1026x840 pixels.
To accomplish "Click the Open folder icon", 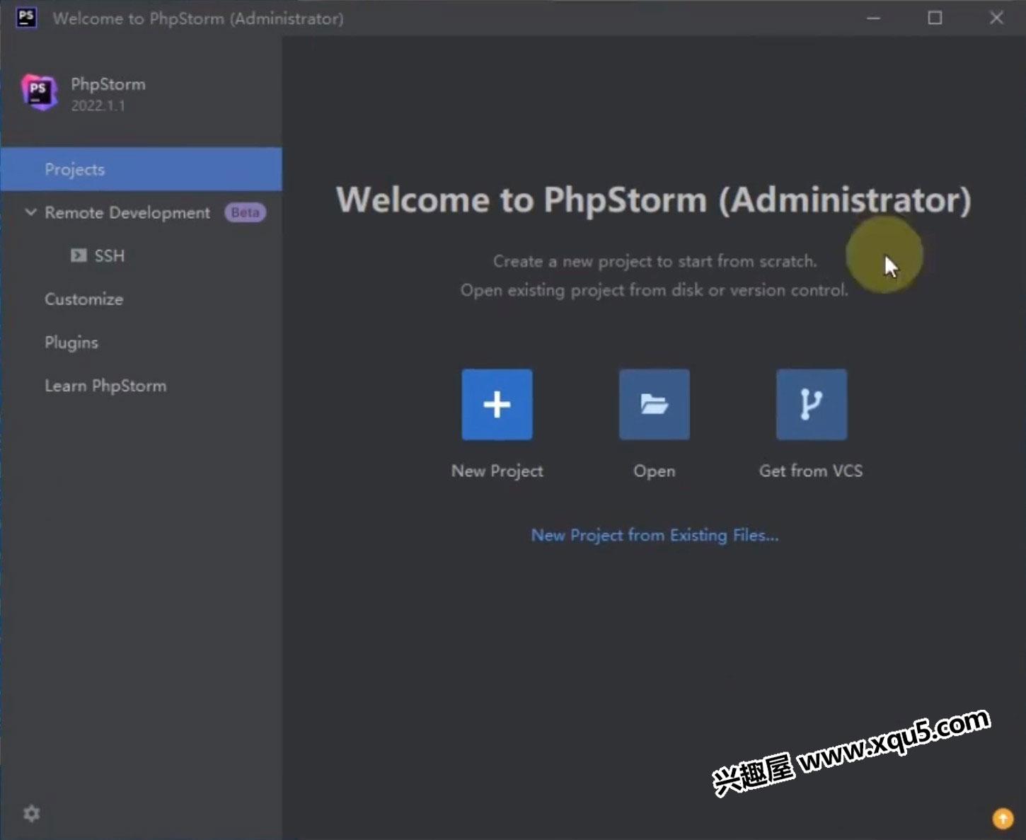I will [654, 404].
